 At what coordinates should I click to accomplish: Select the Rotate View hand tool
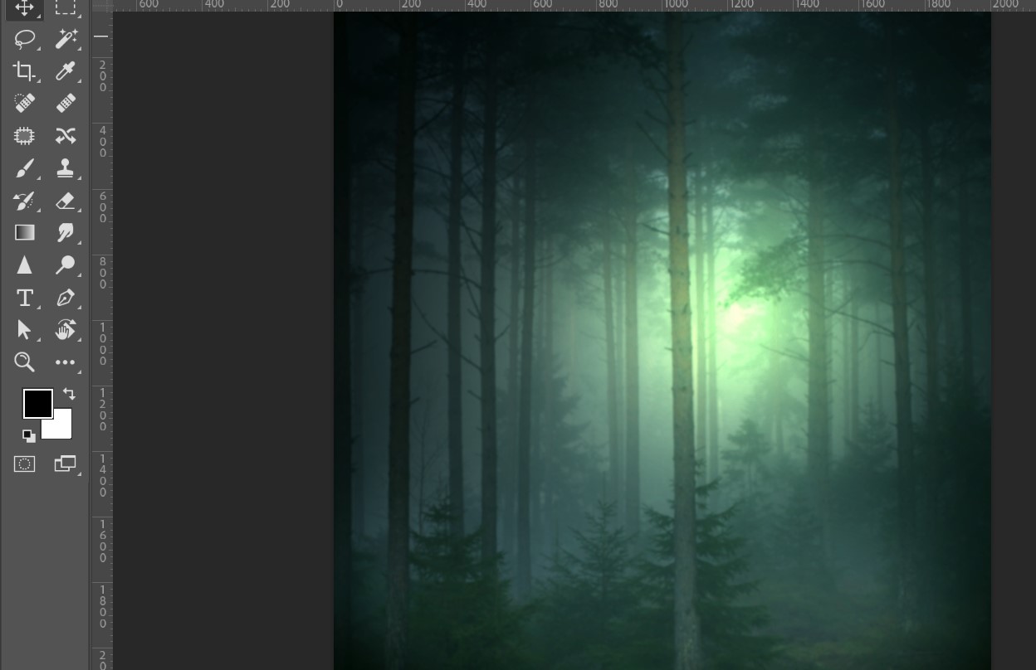click(66, 330)
